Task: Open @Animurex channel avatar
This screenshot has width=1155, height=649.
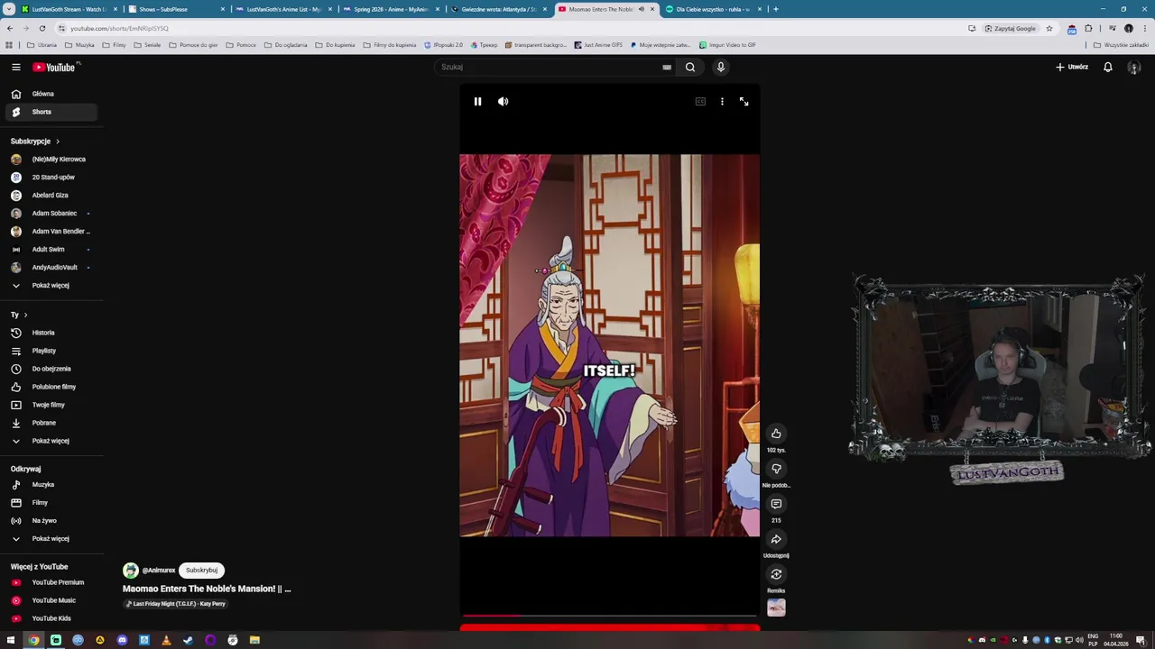Action: (131, 571)
